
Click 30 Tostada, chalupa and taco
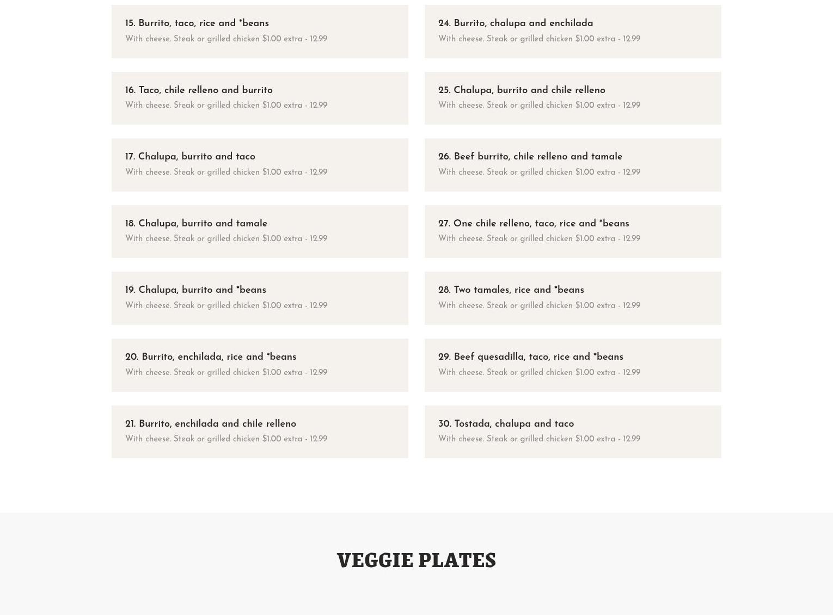click(x=573, y=432)
